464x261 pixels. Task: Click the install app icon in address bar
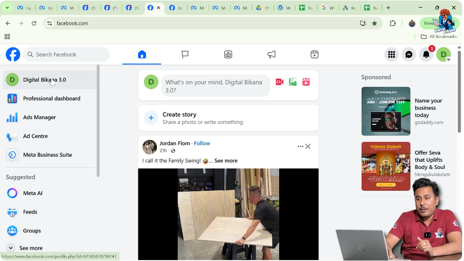(363, 23)
